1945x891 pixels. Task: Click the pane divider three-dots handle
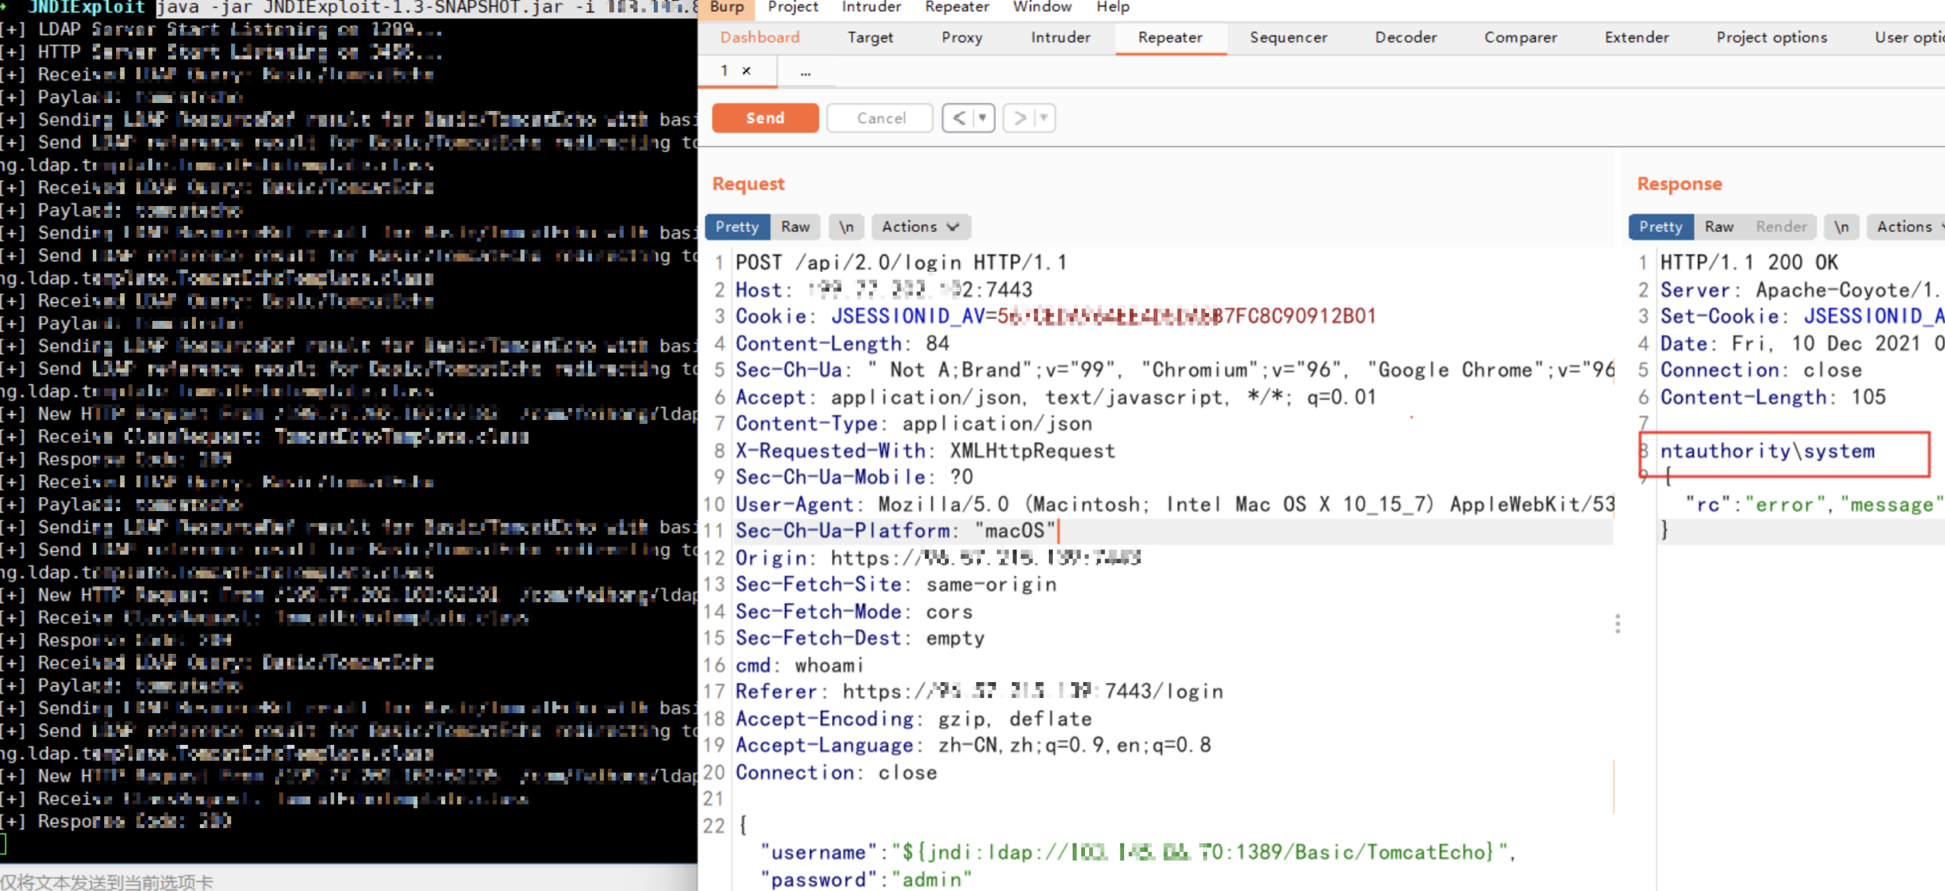pos(1617,624)
